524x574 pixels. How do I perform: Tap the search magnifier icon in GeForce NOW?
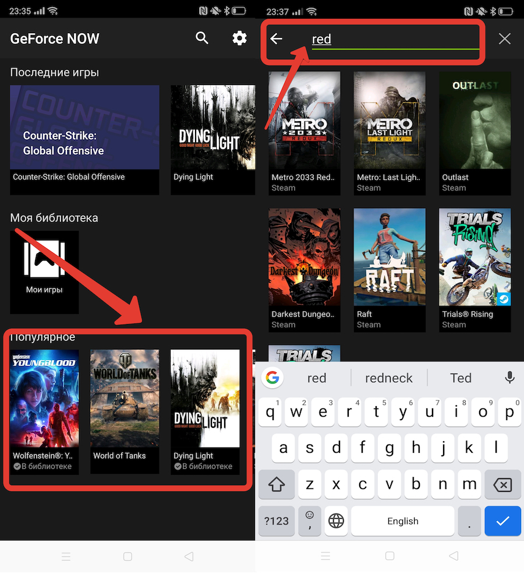tap(202, 38)
